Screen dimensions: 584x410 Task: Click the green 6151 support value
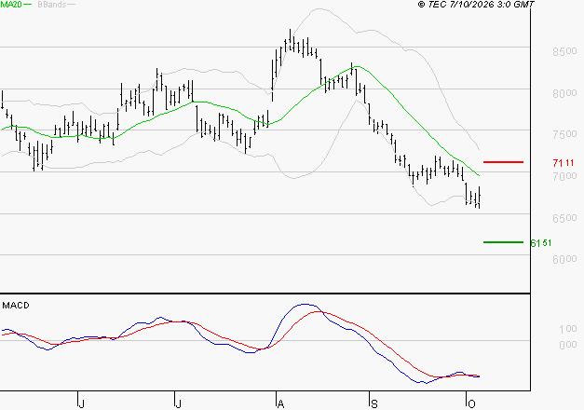(x=541, y=243)
